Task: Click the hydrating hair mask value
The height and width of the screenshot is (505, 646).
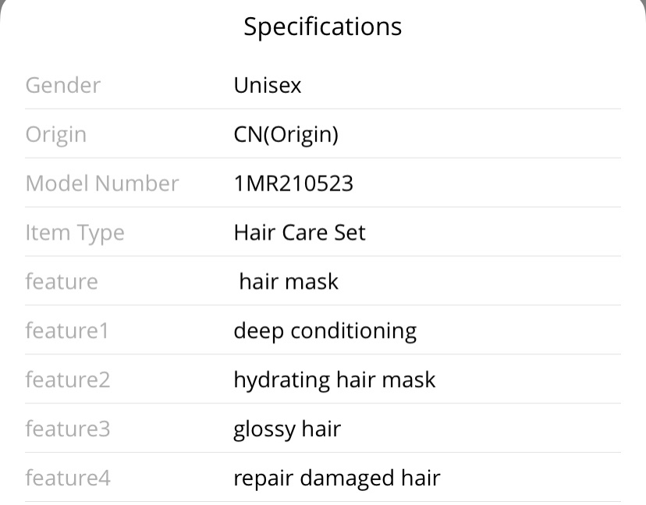Action: click(x=335, y=380)
